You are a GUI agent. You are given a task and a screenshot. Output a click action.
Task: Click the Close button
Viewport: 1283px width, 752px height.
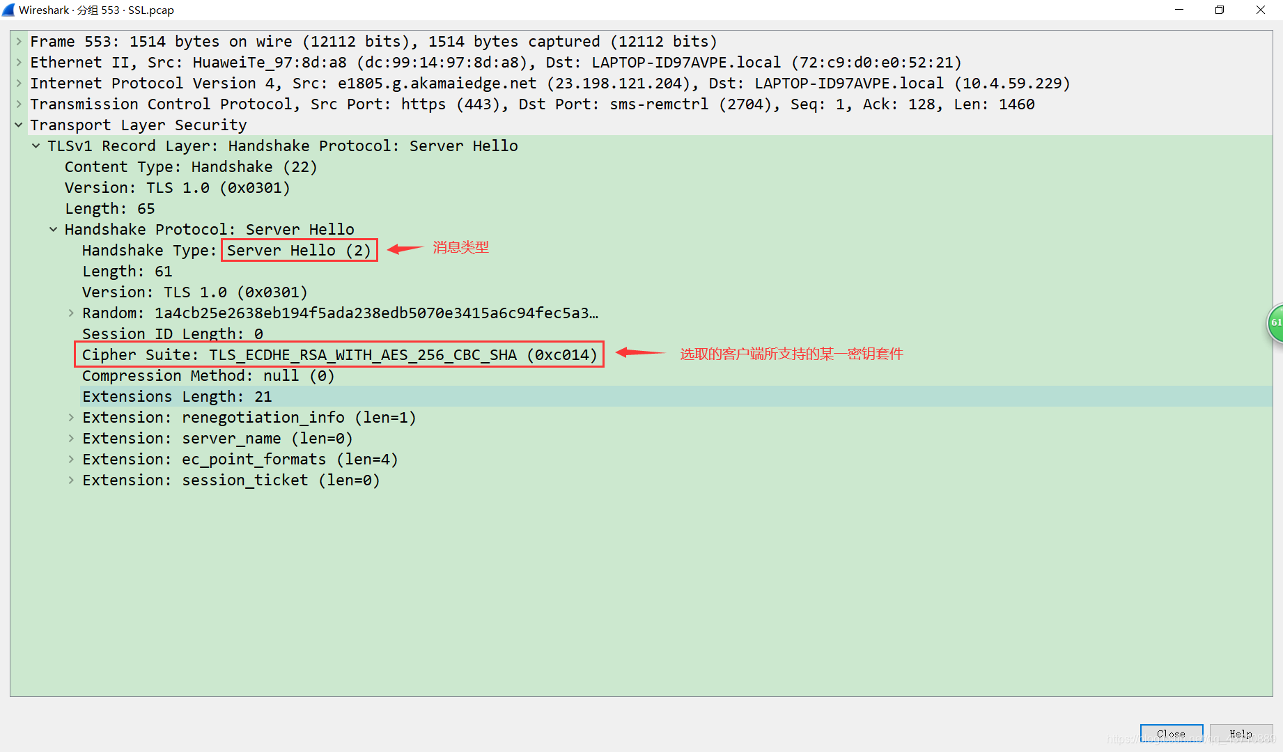(1171, 734)
